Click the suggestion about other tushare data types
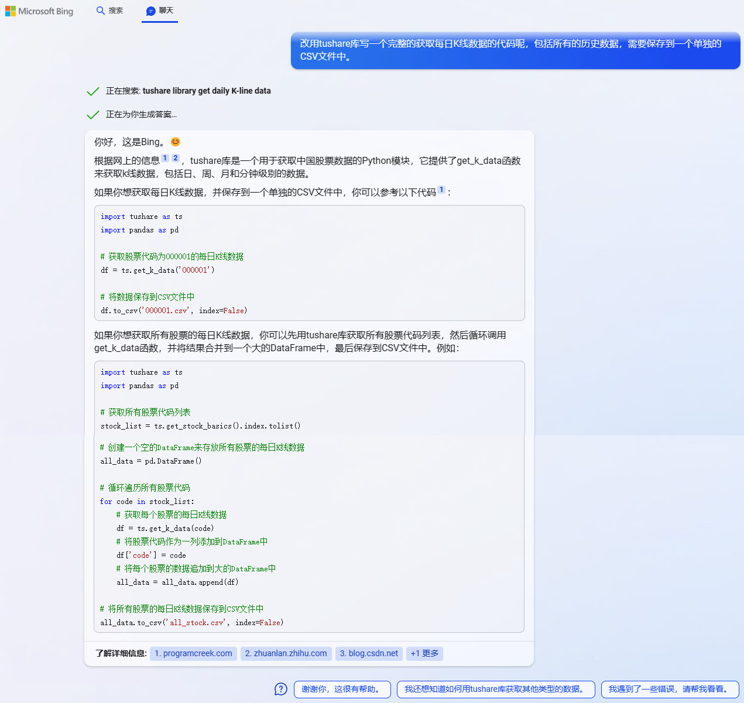744x703 pixels. (496, 689)
